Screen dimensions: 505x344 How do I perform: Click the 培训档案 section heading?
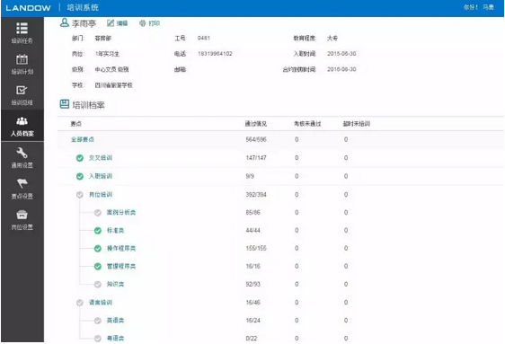click(x=88, y=105)
